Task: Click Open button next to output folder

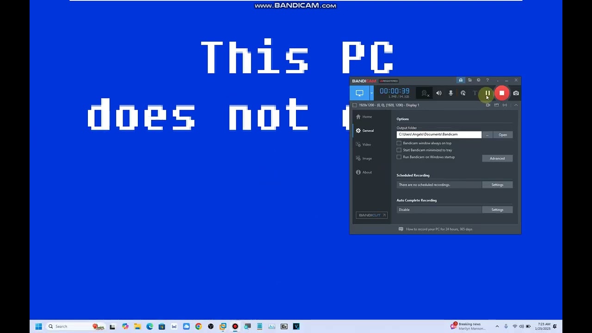Action: (503, 135)
